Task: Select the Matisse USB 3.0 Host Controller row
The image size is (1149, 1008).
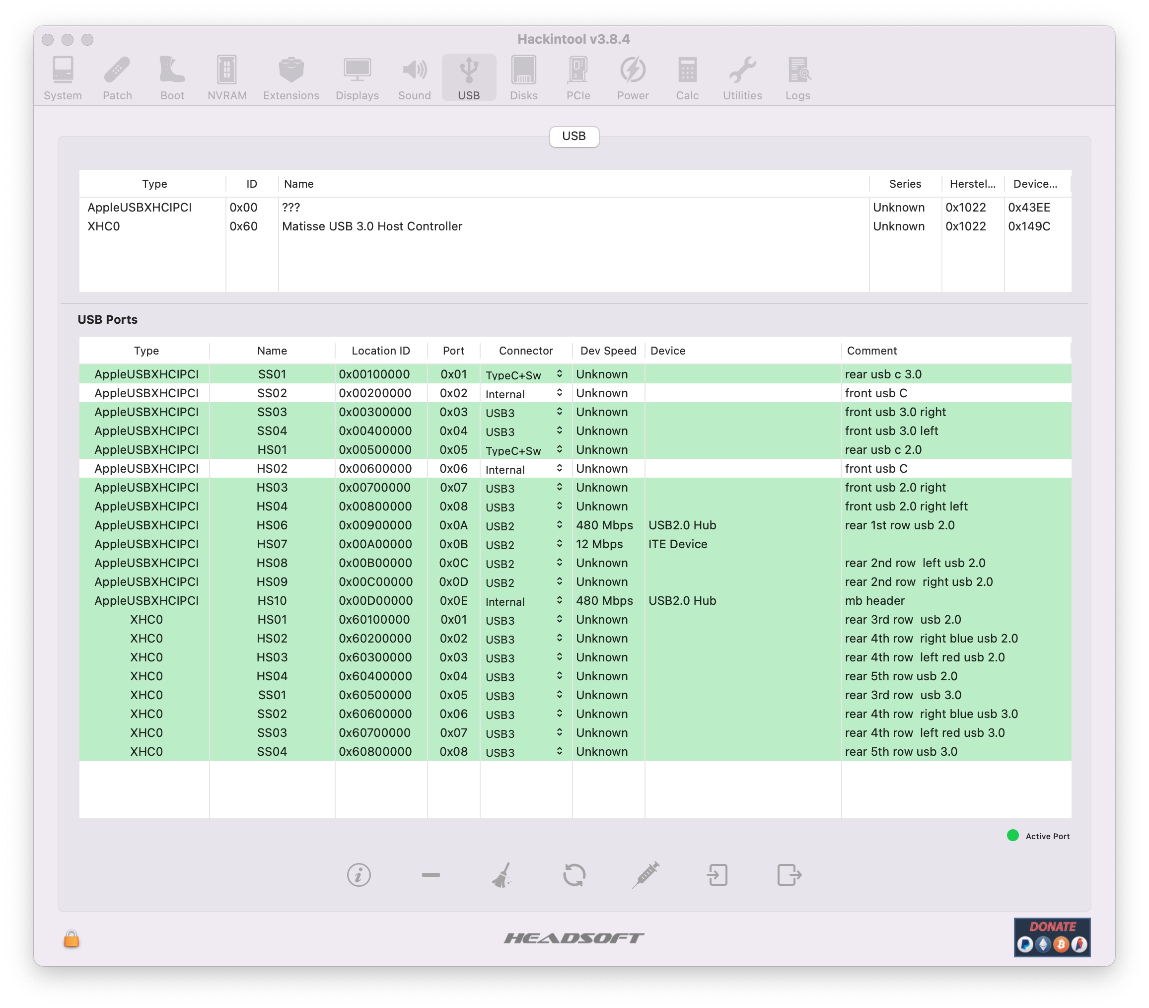Action: point(371,226)
